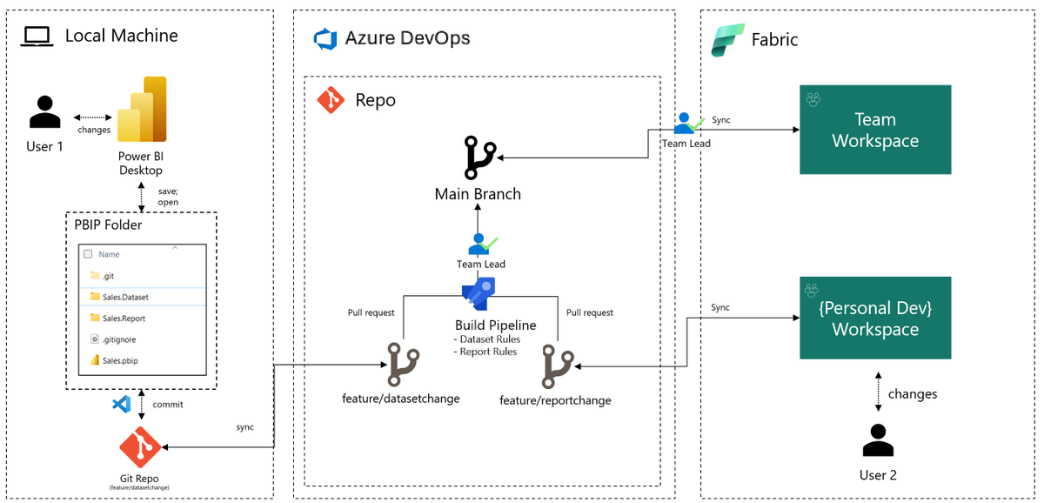Open the Build Pipeline rocket icon
Viewport: 1044px width, 503px height.
478,292
